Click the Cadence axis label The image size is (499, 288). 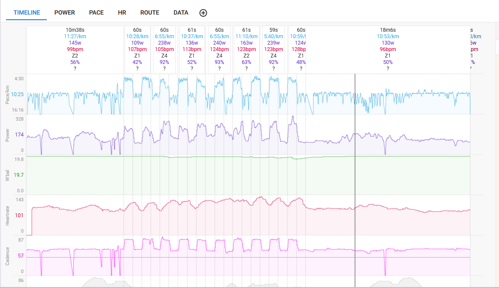(7, 256)
